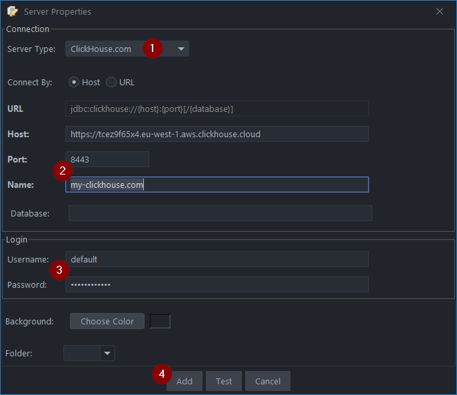Click the Port field showing 8443
457x395 pixels.
(107, 159)
